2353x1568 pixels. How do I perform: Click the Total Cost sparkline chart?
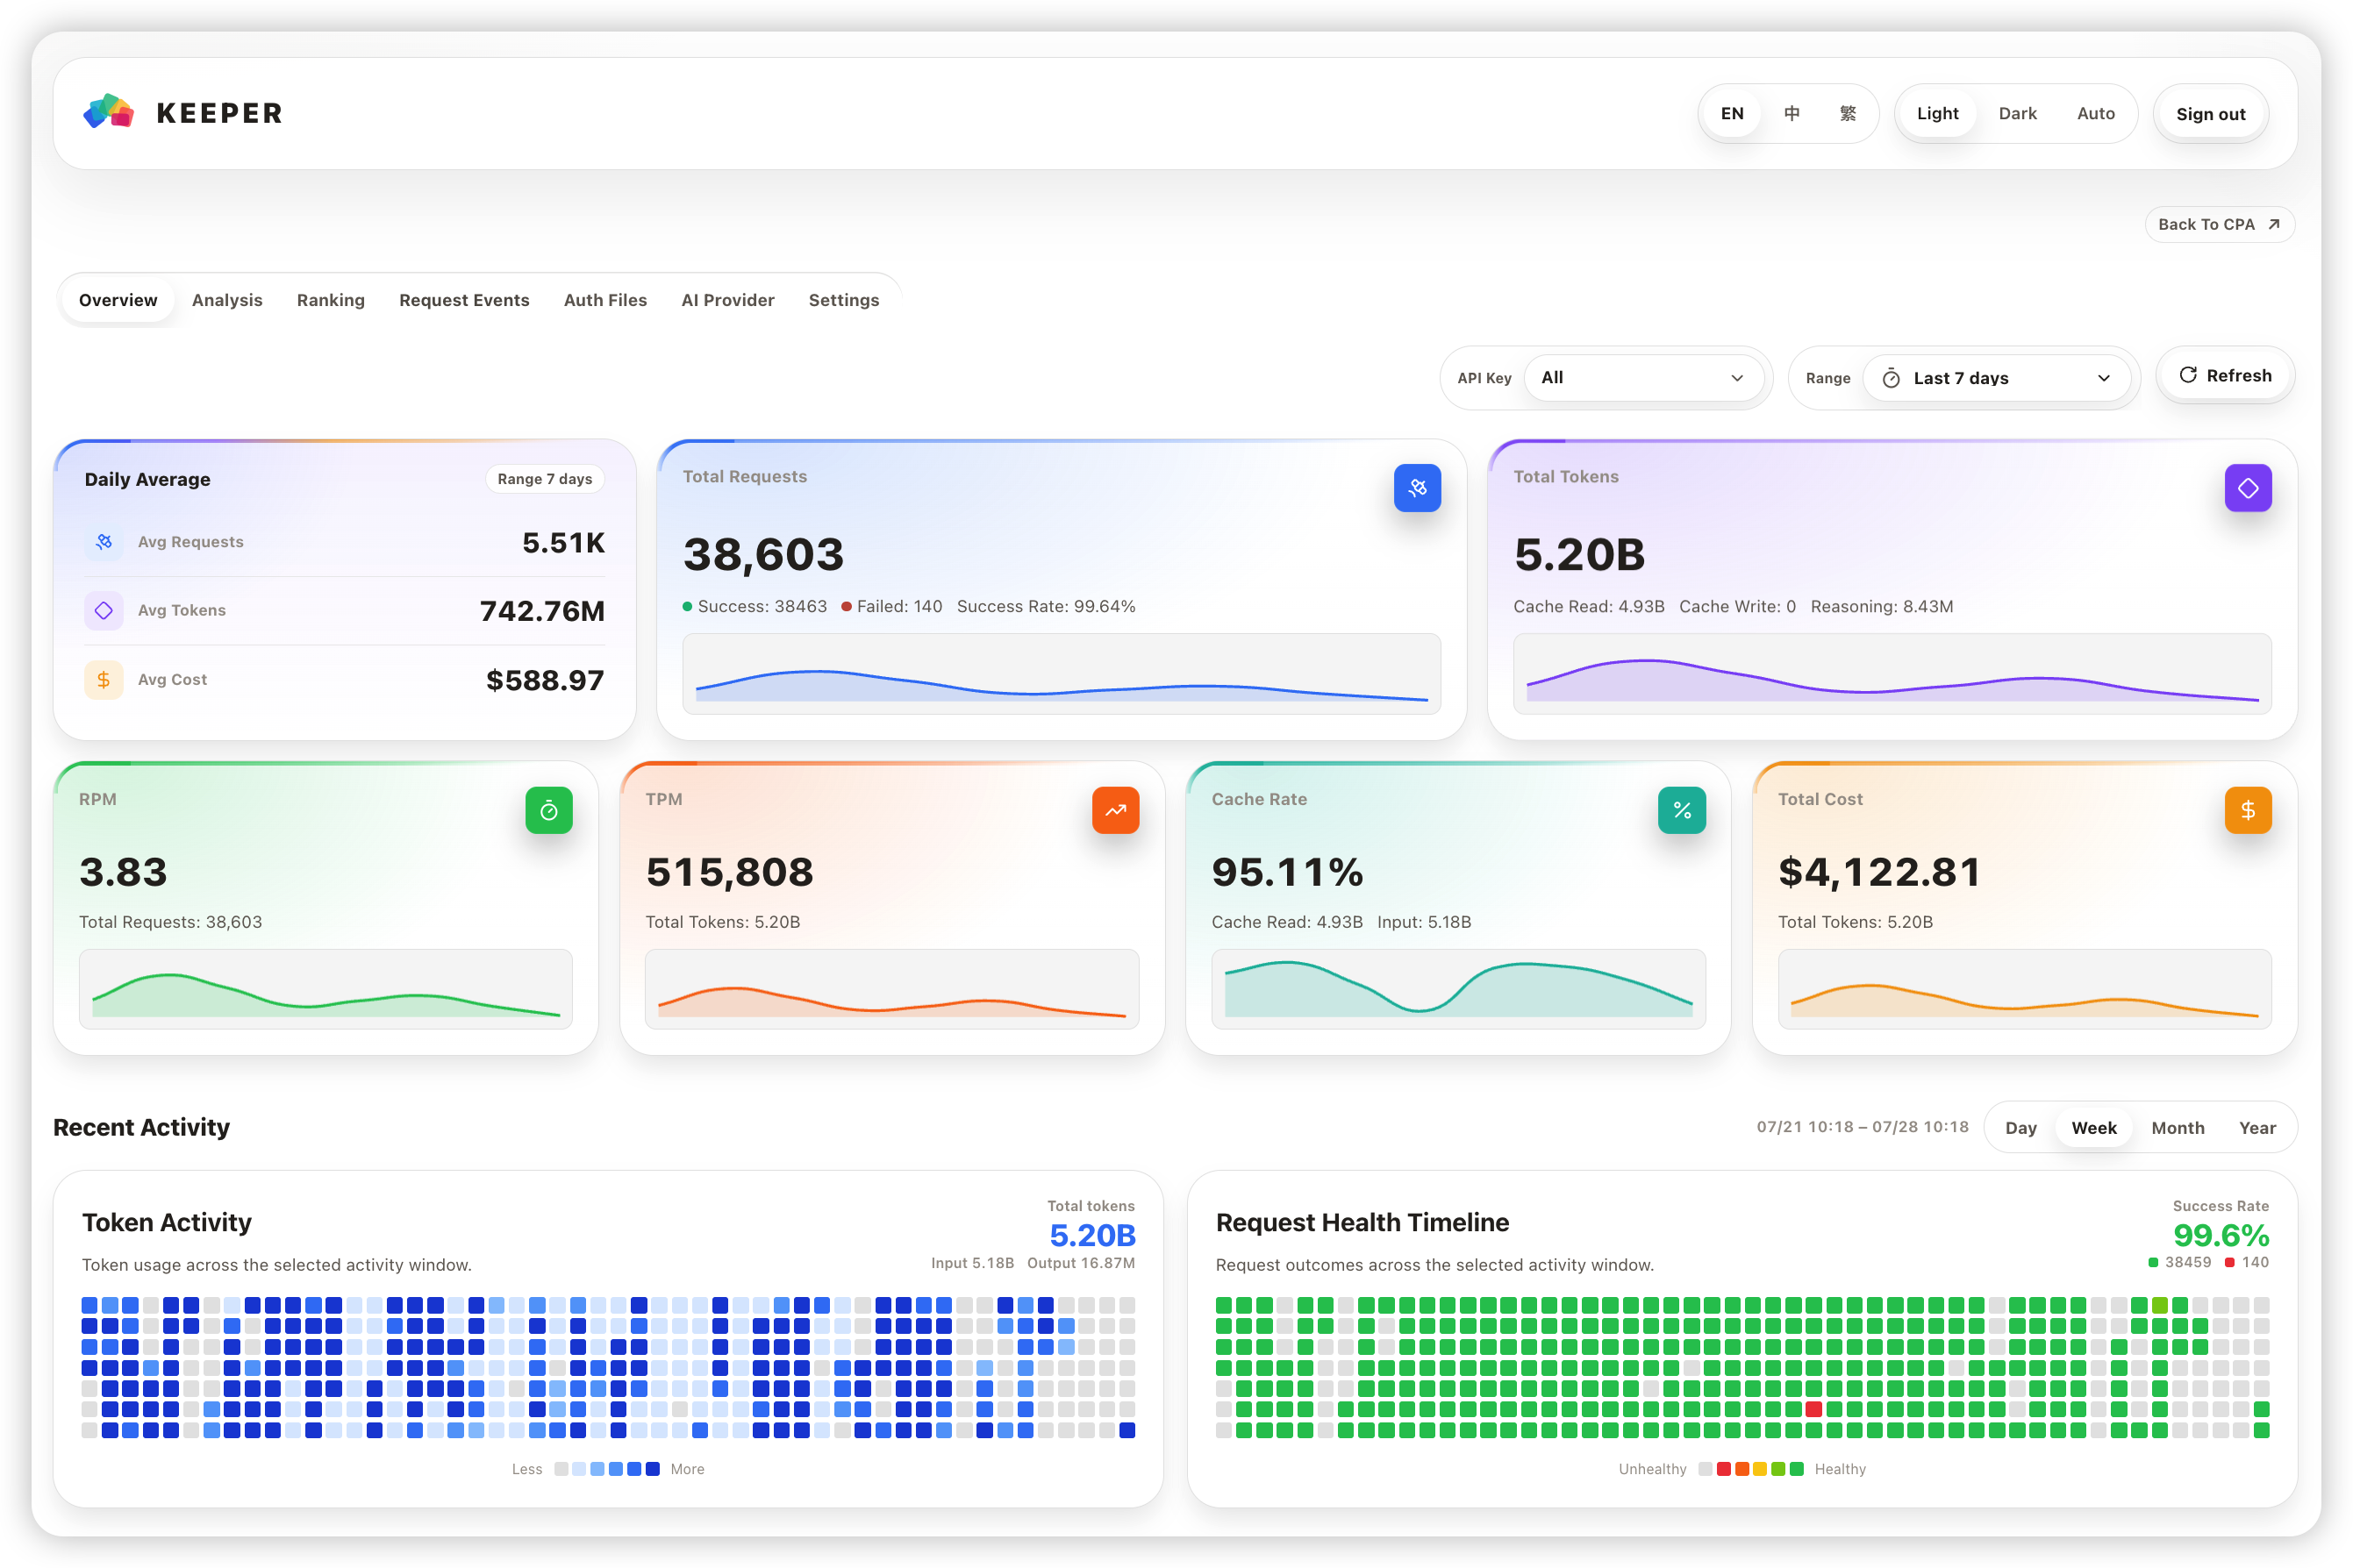2025,989
